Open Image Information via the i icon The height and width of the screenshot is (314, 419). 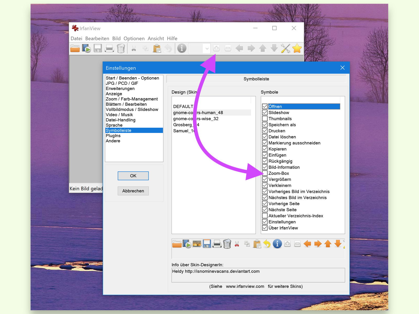182,48
